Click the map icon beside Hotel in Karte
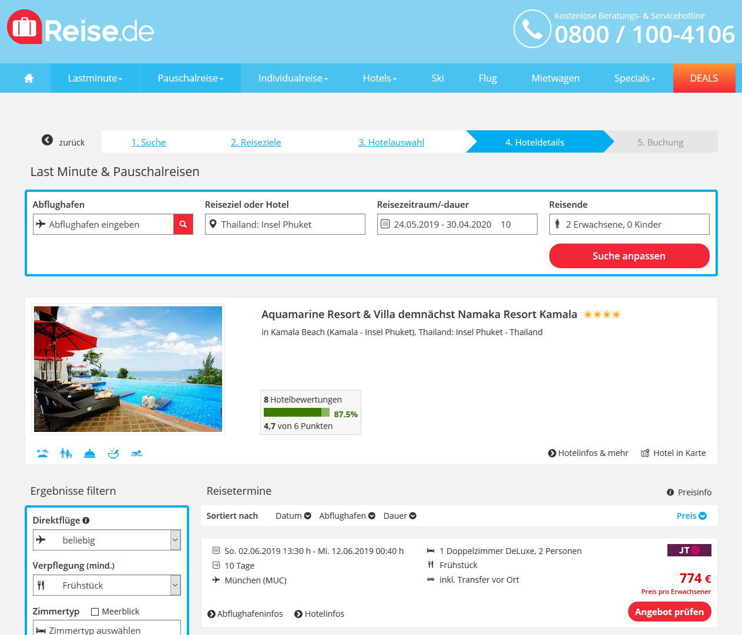Screen dimensions: 742x635 [x=645, y=453]
